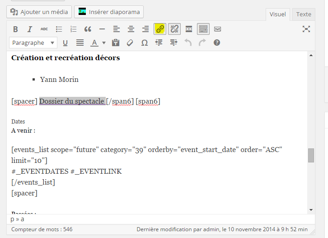The height and width of the screenshot is (238, 328).
Task: Click the editor resize handle corner
Action: [313, 232]
